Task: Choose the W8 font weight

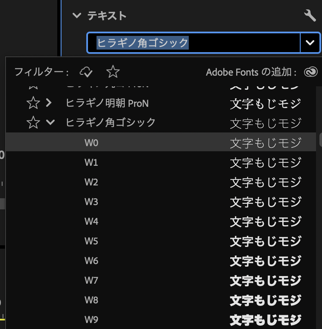Action: [161, 300]
